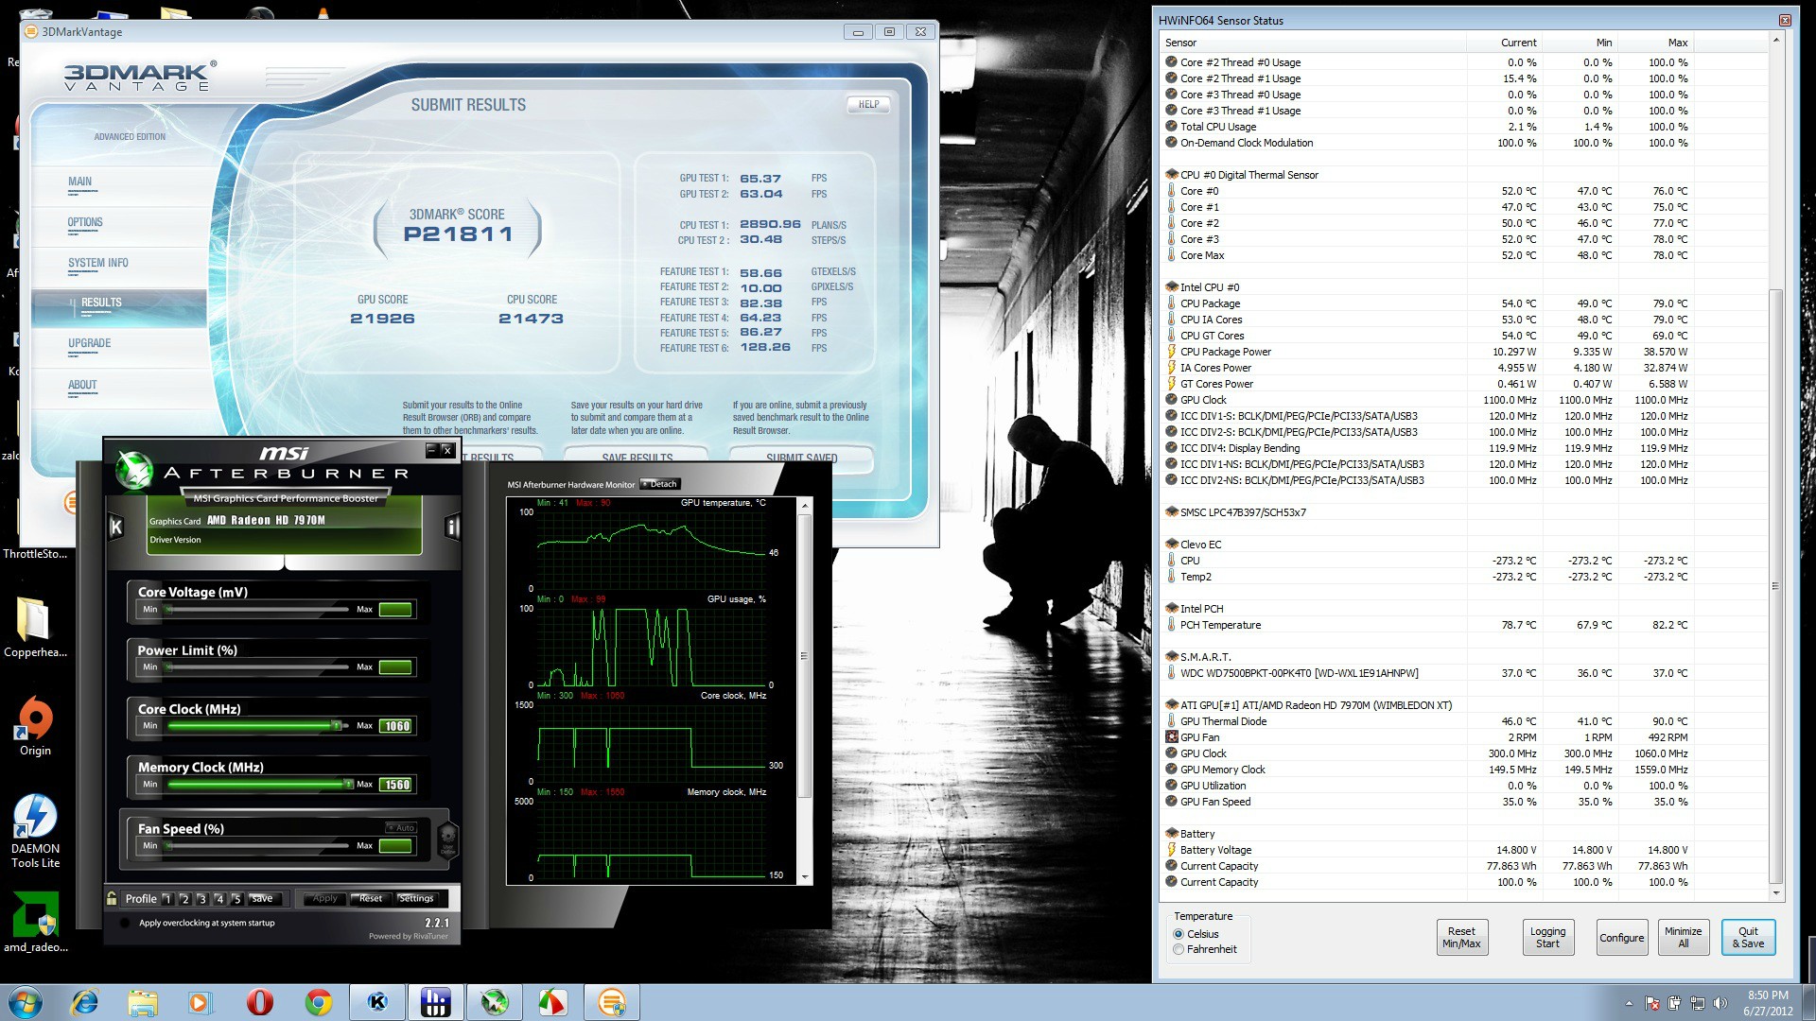Launch Opera browser from the taskbar
The height and width of the screenshot is (1021, 1816).
pyautogui.click(x=259, y=1002)
